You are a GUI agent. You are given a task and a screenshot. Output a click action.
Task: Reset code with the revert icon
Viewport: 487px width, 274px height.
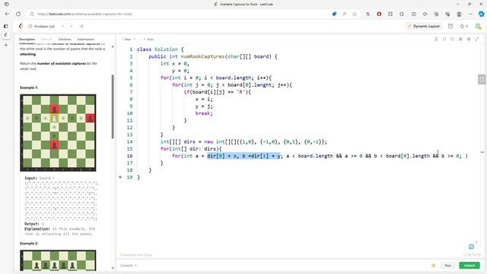point(453,39)
